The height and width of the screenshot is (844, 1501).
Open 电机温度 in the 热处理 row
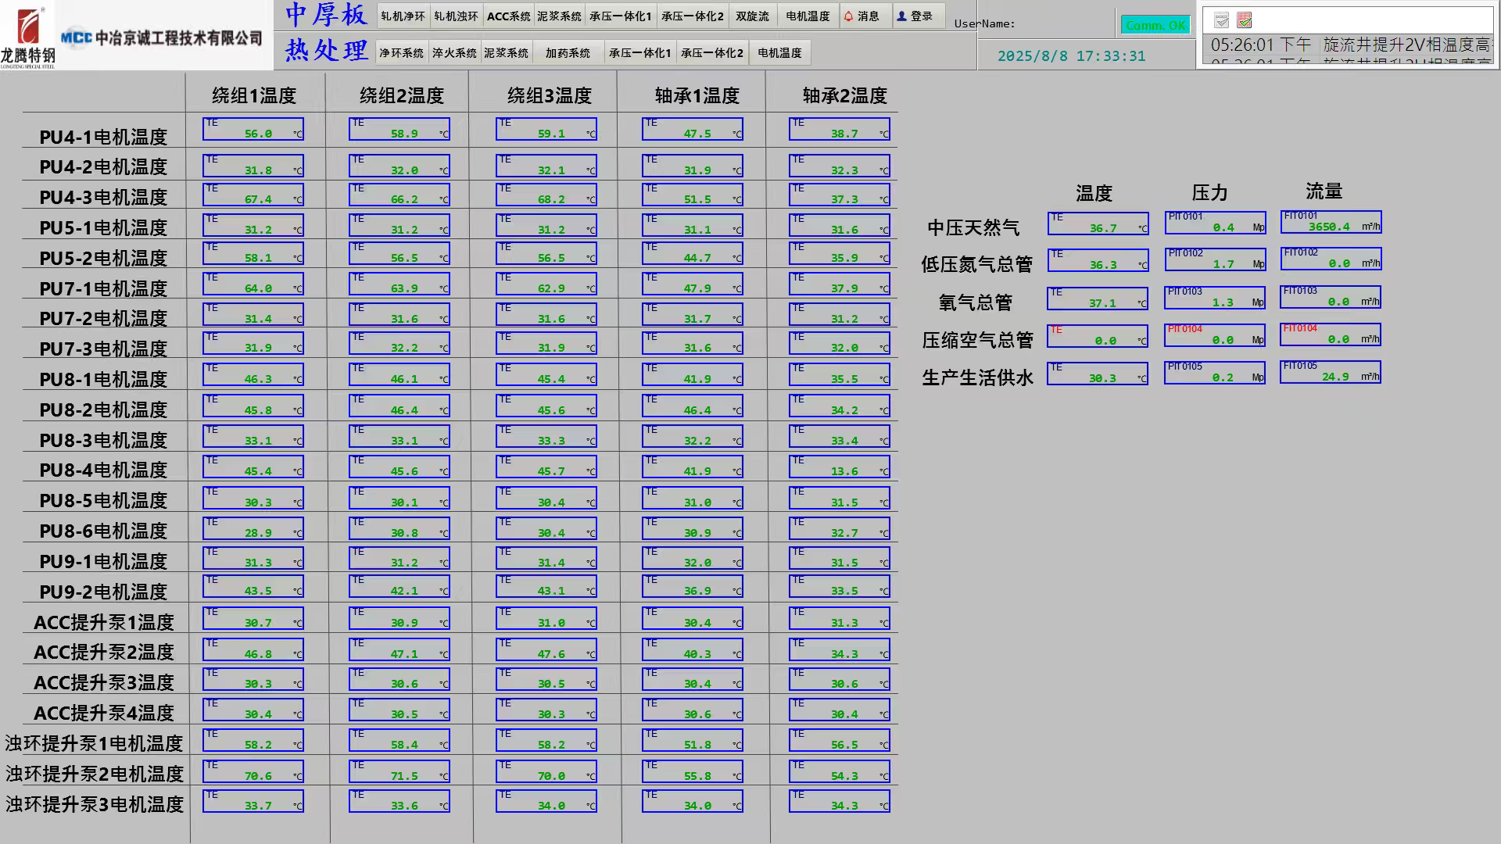[779, 53]
